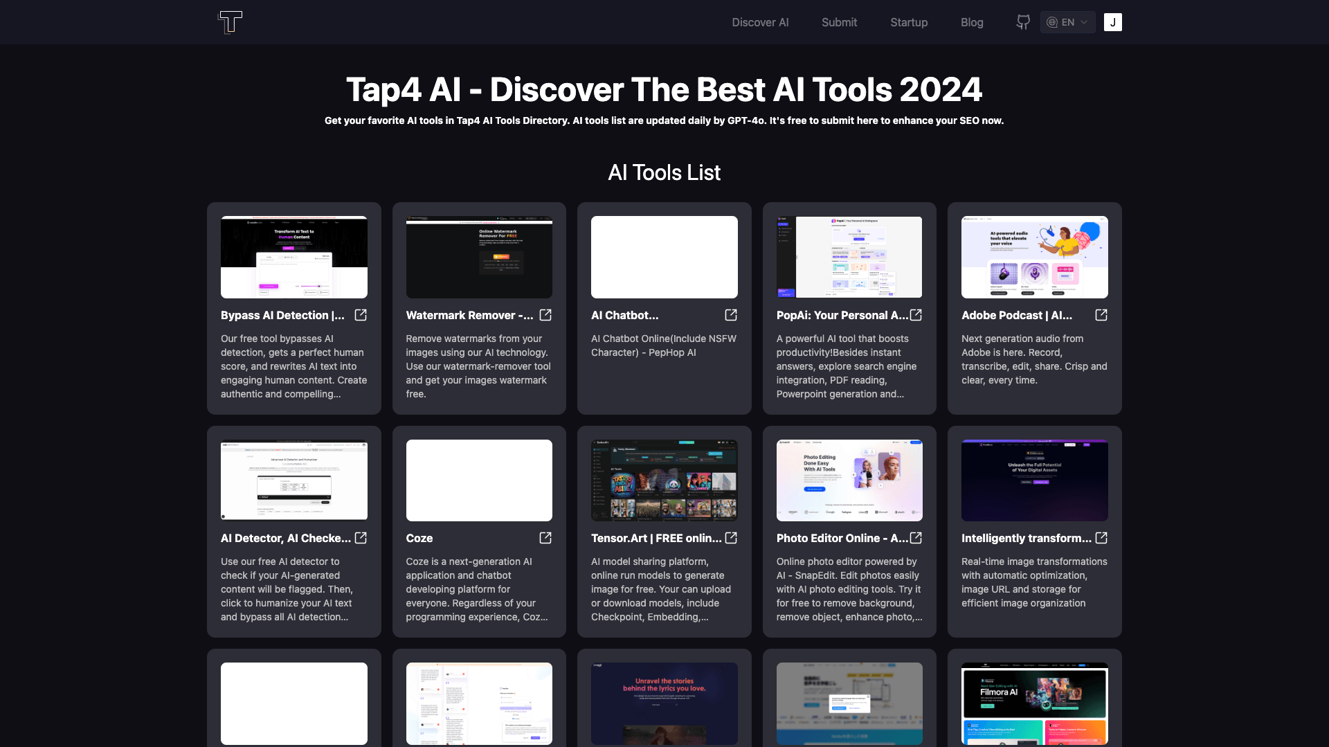
Task: Click the Intelligently transform card title
Action: (1026, 538)
